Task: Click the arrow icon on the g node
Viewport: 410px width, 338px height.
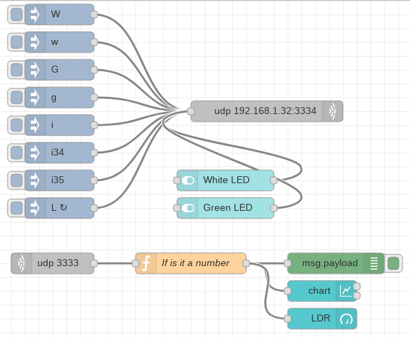Action: [x=35, y=97]
